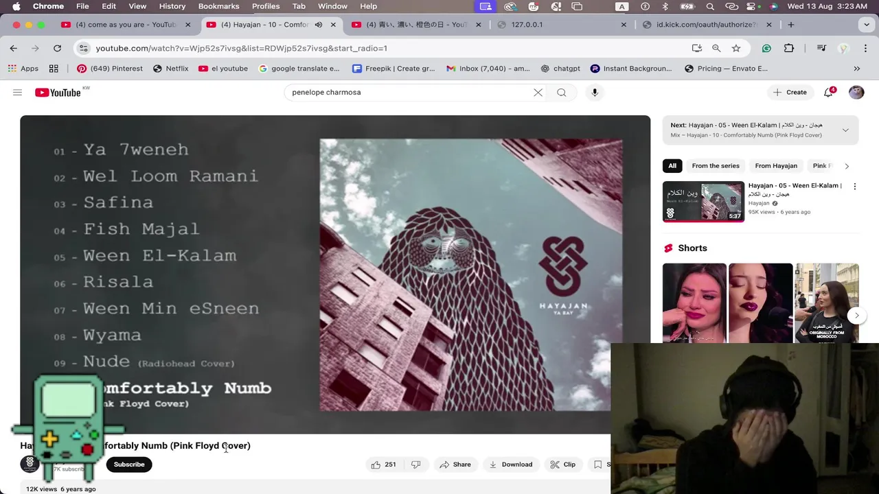
Task: Select the From Hayajan chip
Action: point(776,166)
